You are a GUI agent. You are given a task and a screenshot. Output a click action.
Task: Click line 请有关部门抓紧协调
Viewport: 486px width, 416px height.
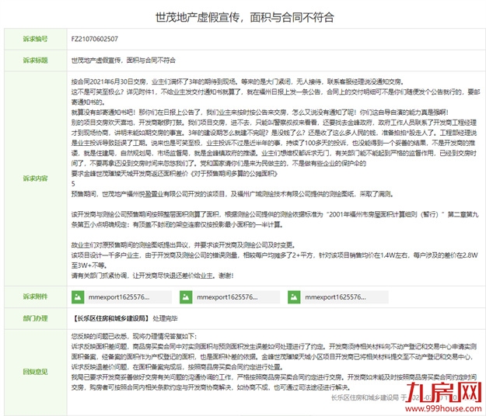point(152,276)
